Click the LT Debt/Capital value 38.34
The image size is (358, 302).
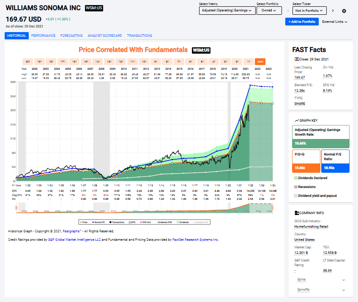(328, 270)
